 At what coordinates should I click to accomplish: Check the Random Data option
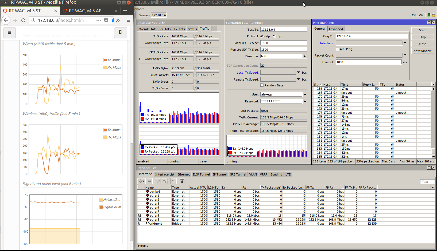[262, 85]
